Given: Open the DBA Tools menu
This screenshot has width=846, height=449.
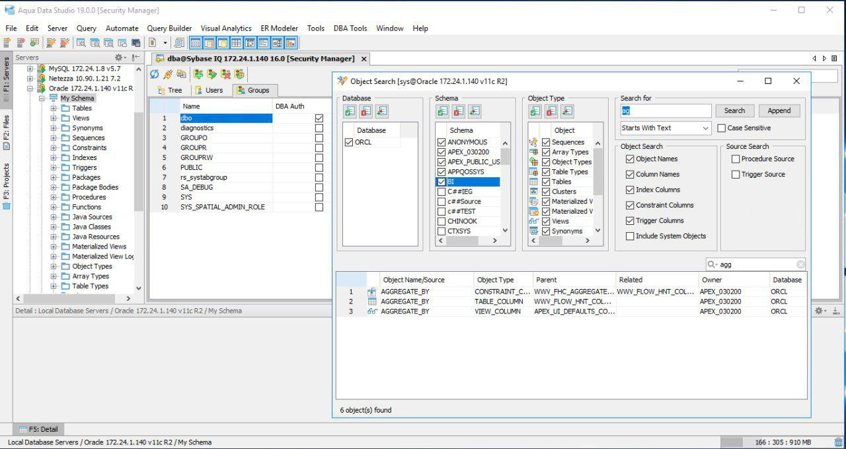Looking at the screenshot, I should 350,28.
